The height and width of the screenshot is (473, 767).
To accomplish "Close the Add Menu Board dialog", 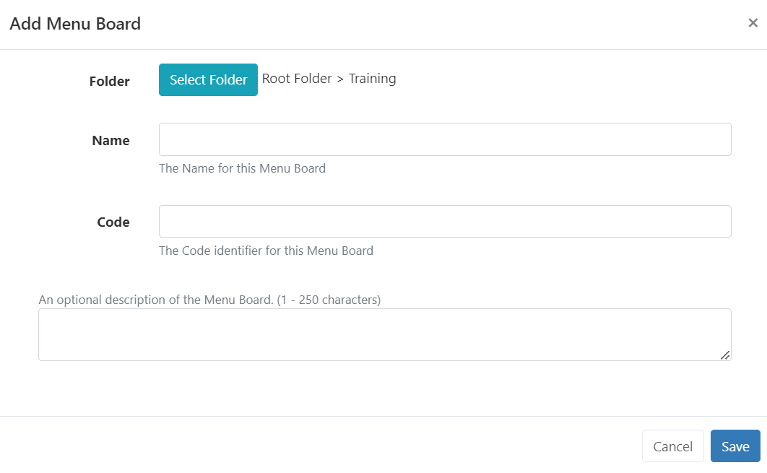I will coord(753,23).
